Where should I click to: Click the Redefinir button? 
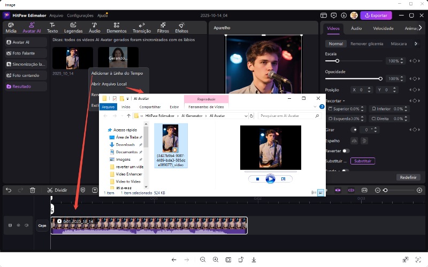click(x=408, y=177)
